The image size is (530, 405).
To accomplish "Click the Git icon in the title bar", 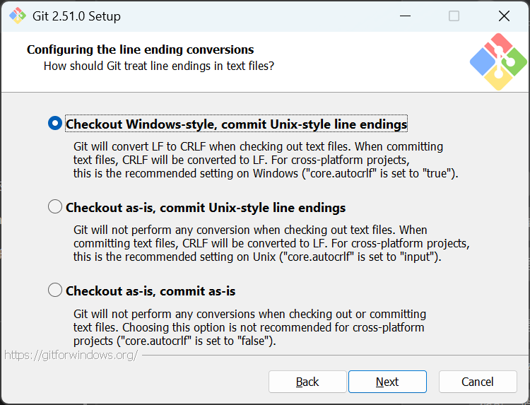I will (x=17, y=16).
